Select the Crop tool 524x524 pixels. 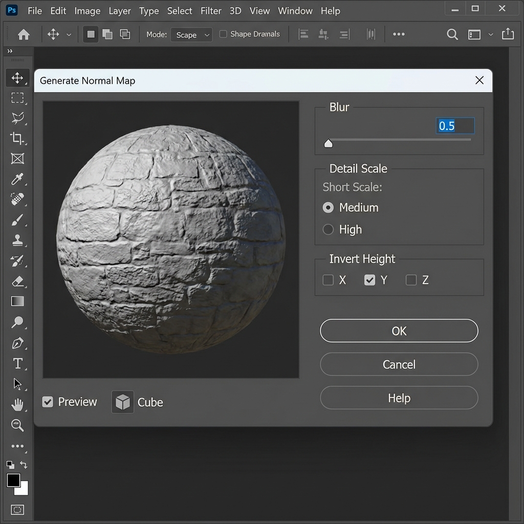click(17, 138)
